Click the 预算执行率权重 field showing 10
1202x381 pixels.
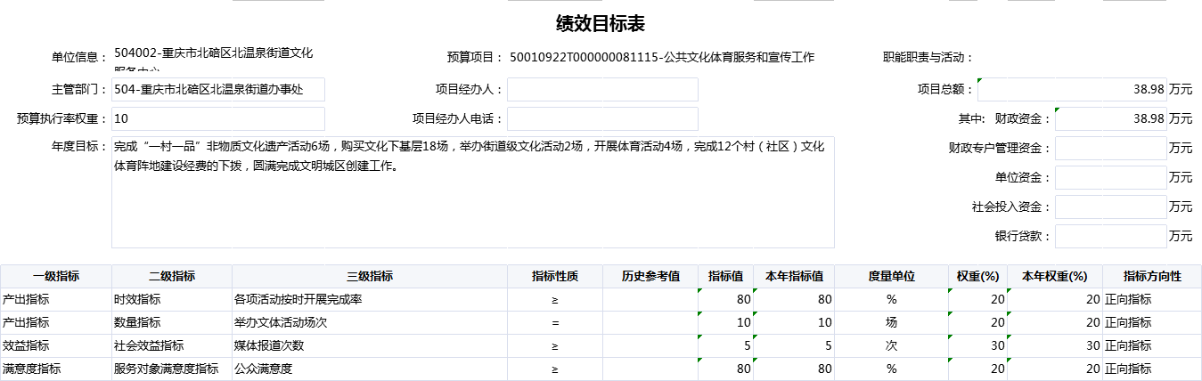217,118
